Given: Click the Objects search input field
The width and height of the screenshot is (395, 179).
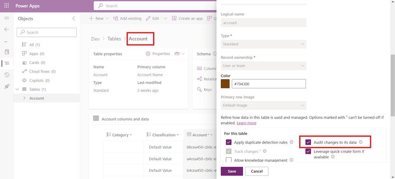Looking at the screenshot, I should click(47, 32).
